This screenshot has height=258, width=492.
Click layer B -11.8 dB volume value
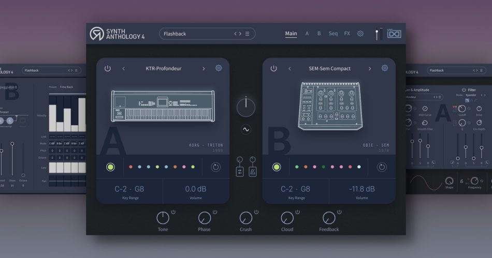(x=362, y=189)
